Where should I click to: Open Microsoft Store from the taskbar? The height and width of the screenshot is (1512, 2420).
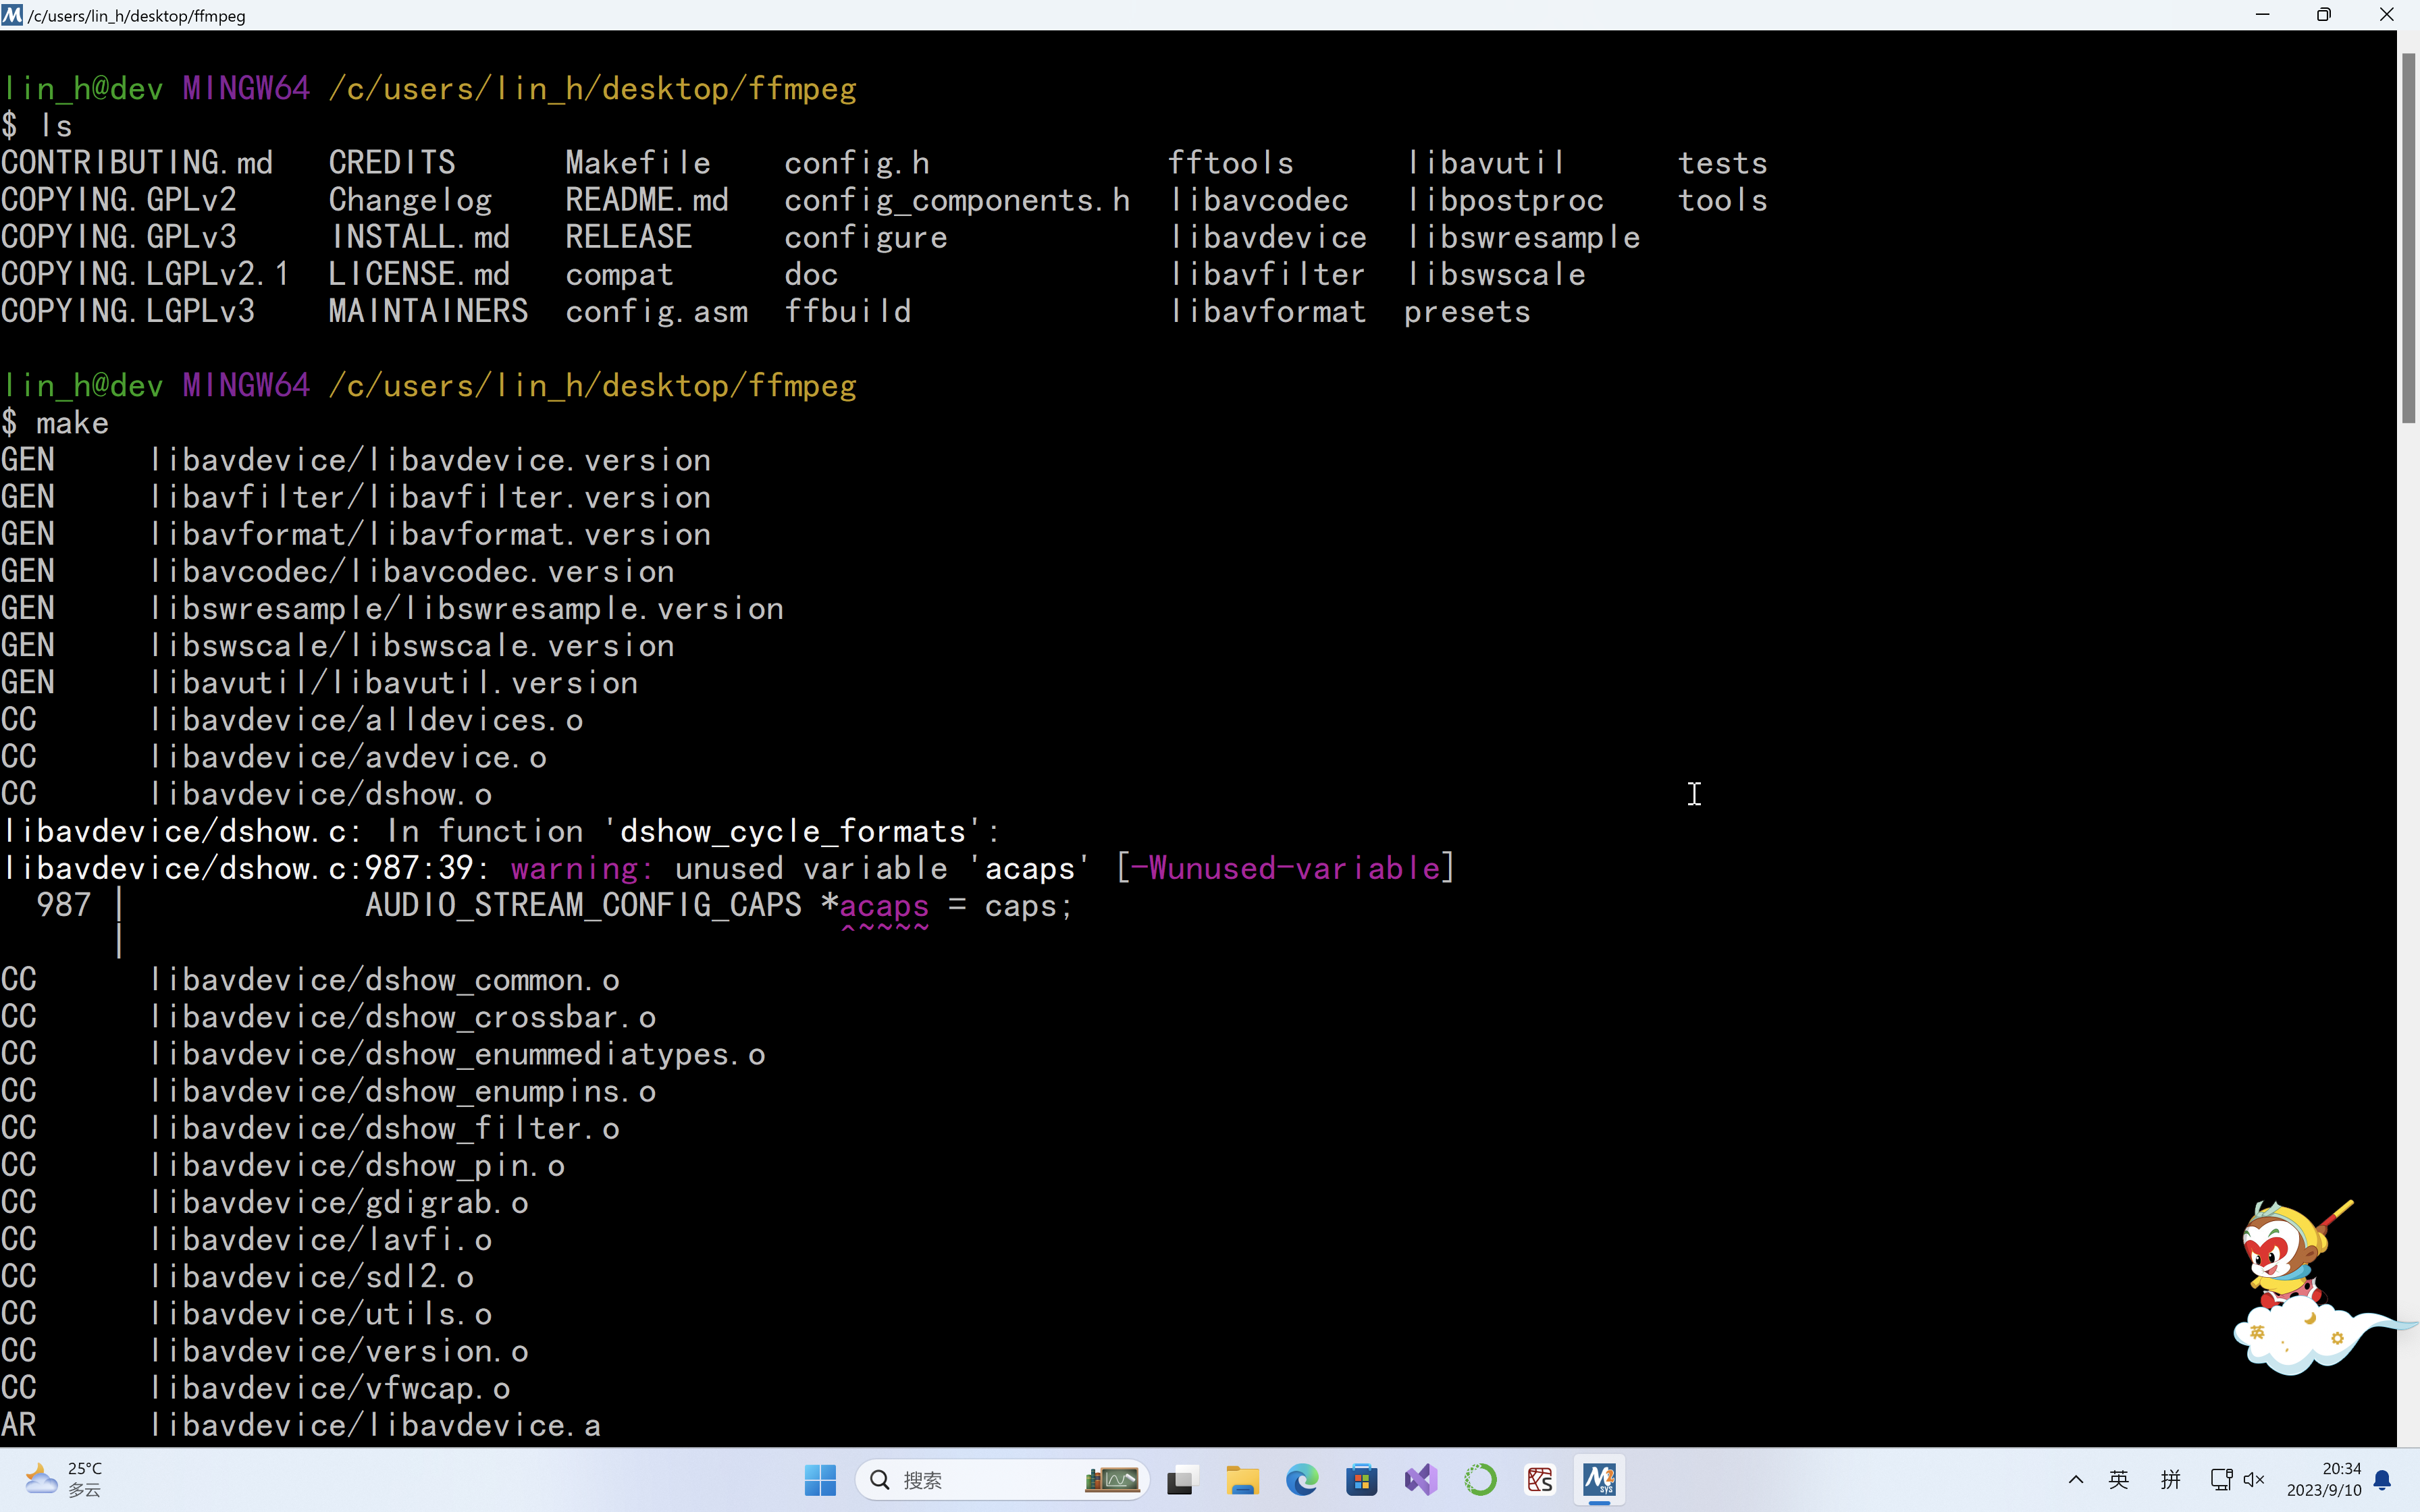pyautogui.click(x=1361, y=1479)
